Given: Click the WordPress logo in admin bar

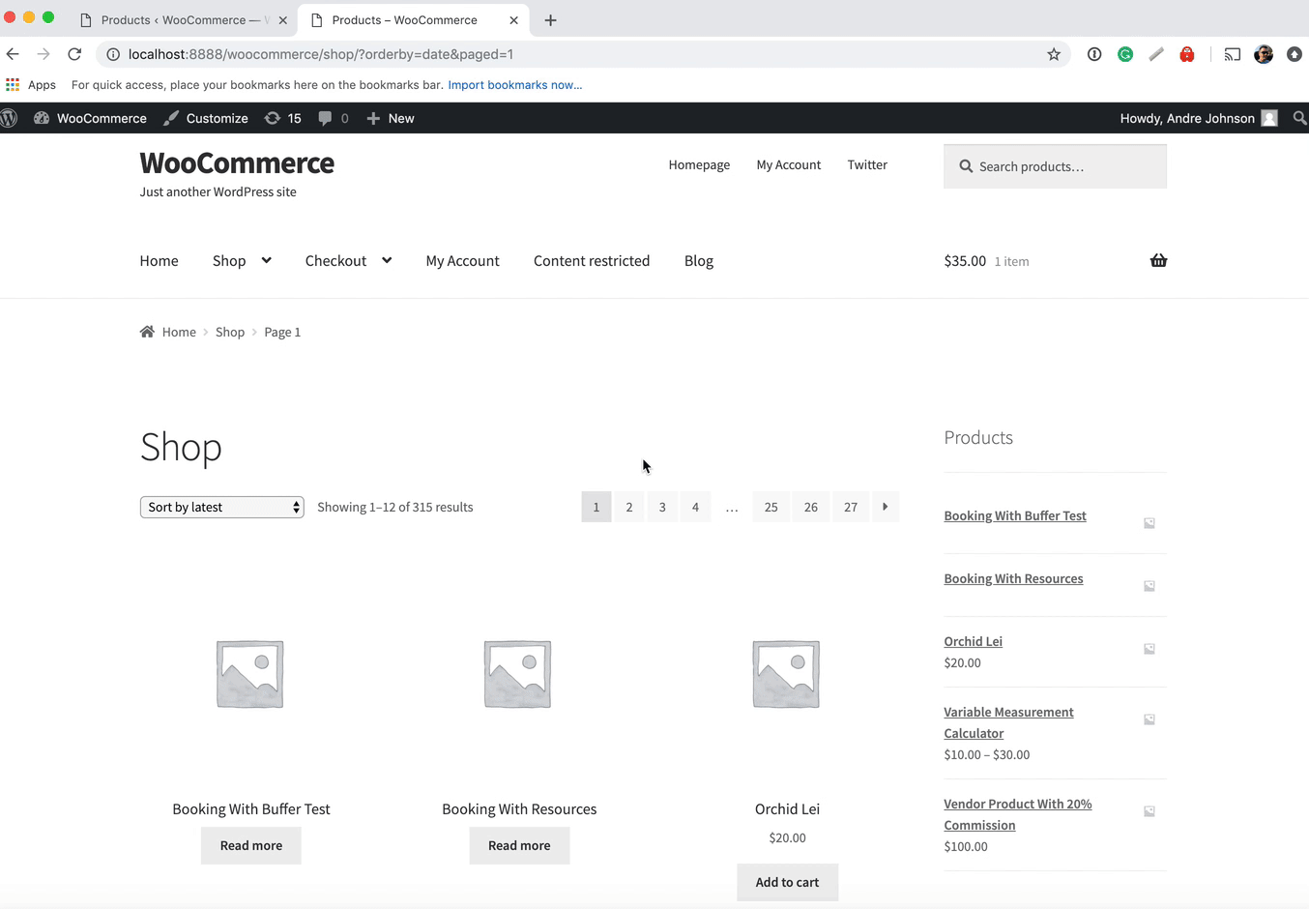Looking at the screenshot, I should (x=10, y=118).
